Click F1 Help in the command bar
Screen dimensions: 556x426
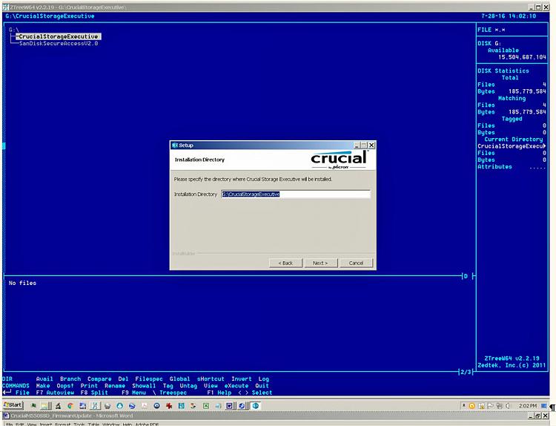[219, 393]
